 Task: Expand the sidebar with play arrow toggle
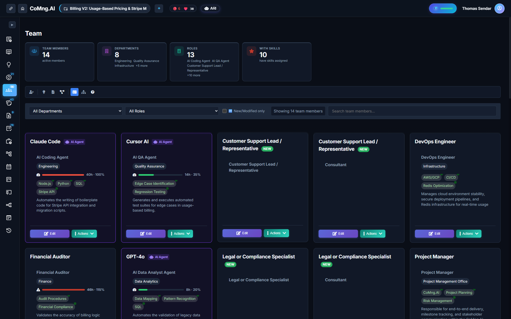pos(12,25)
